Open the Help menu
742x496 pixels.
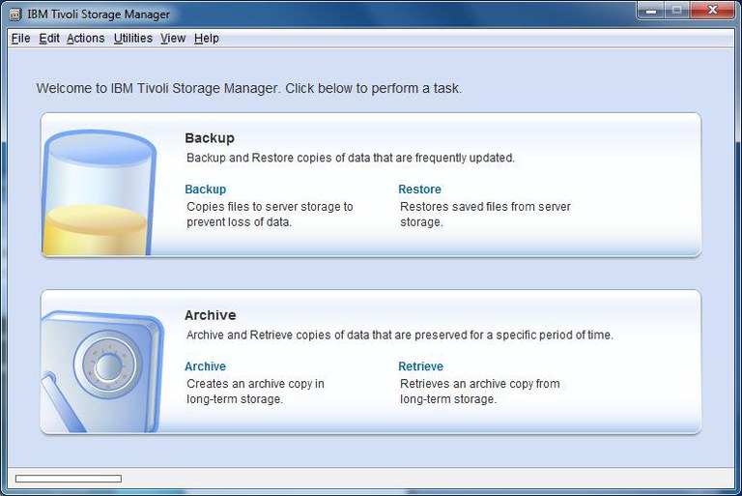[x=207, y=39]
